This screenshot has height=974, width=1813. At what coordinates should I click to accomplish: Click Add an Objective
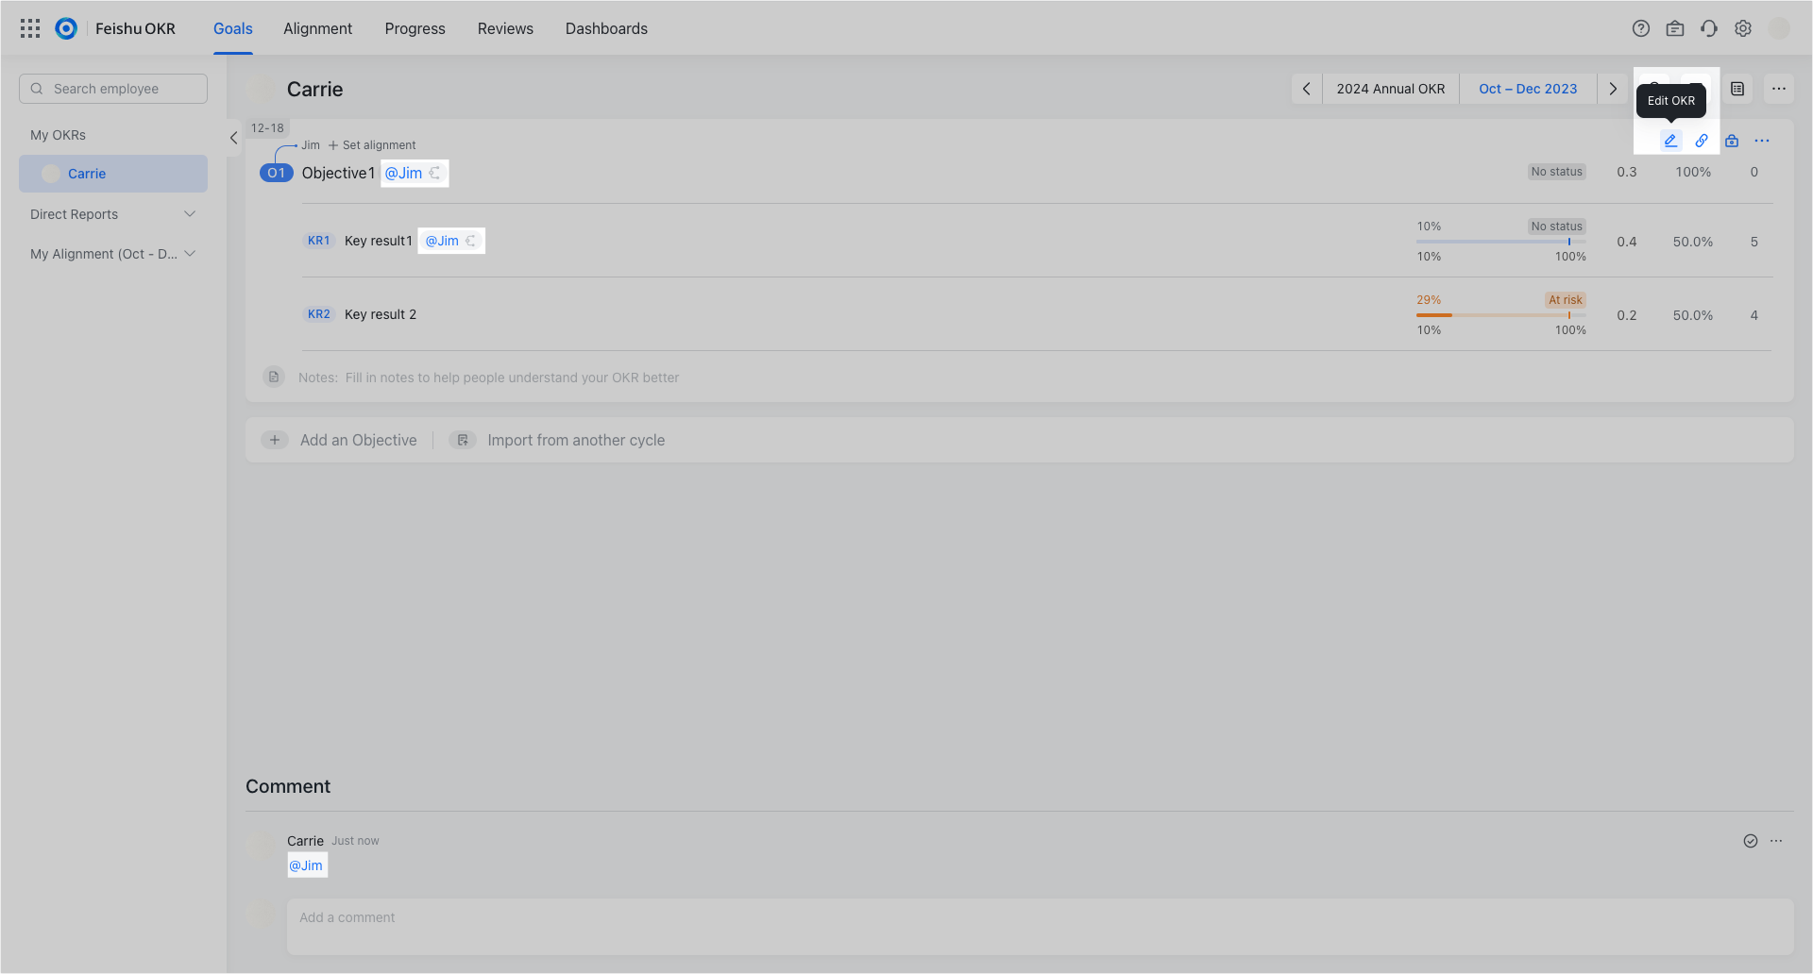pyautogui.click(x=358, y=440)
